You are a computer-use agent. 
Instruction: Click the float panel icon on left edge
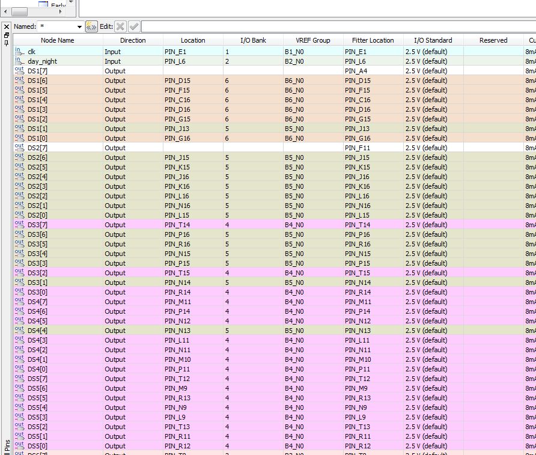7,35
